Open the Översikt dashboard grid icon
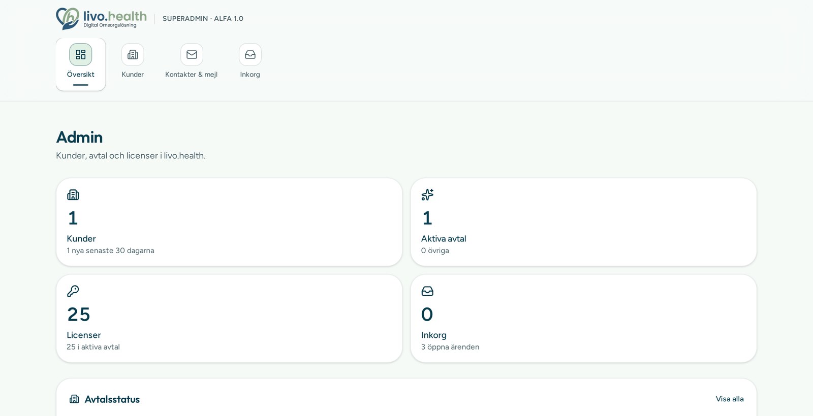 81,54
